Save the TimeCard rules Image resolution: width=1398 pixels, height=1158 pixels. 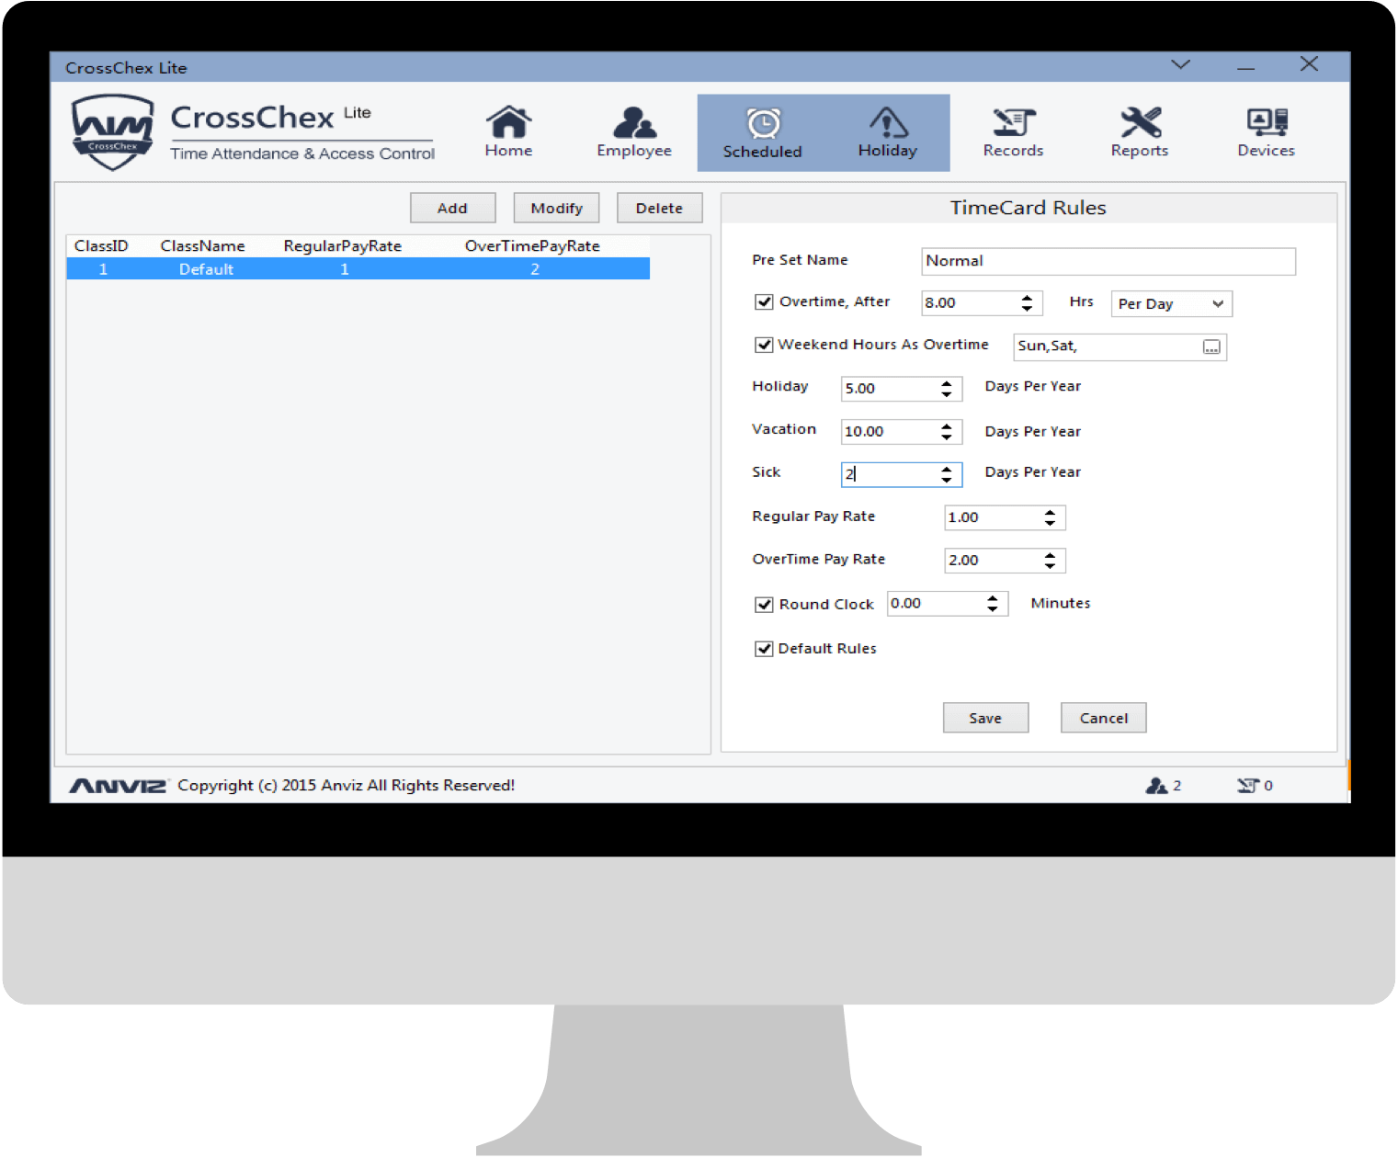pyautogui.click(x=985, y=718)
